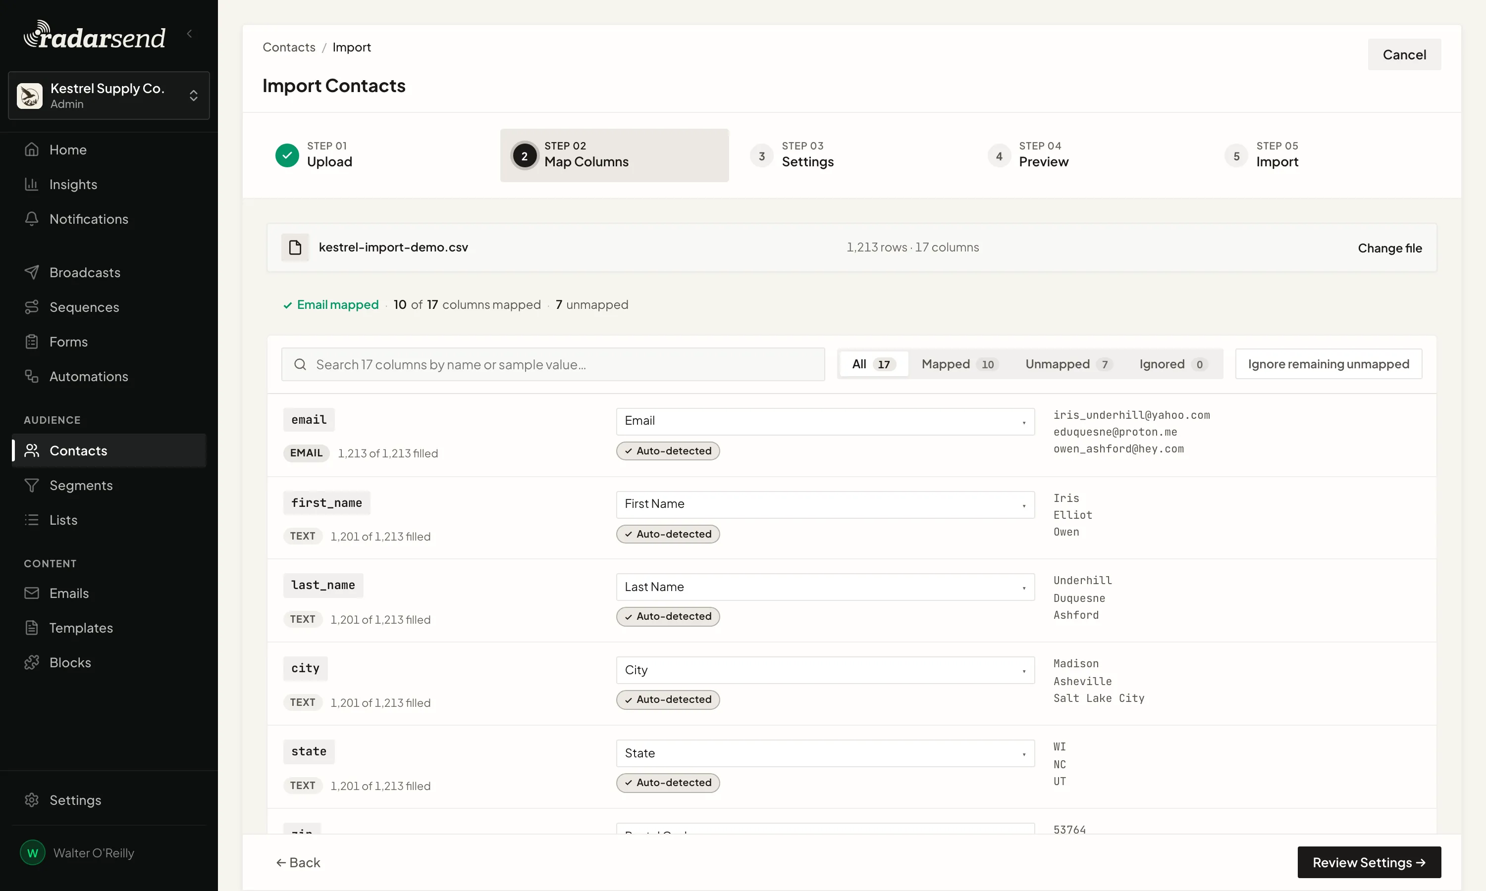Filter to Unmapped columns
This screenshot has width=1486, height=891.
pos(1068,364)
